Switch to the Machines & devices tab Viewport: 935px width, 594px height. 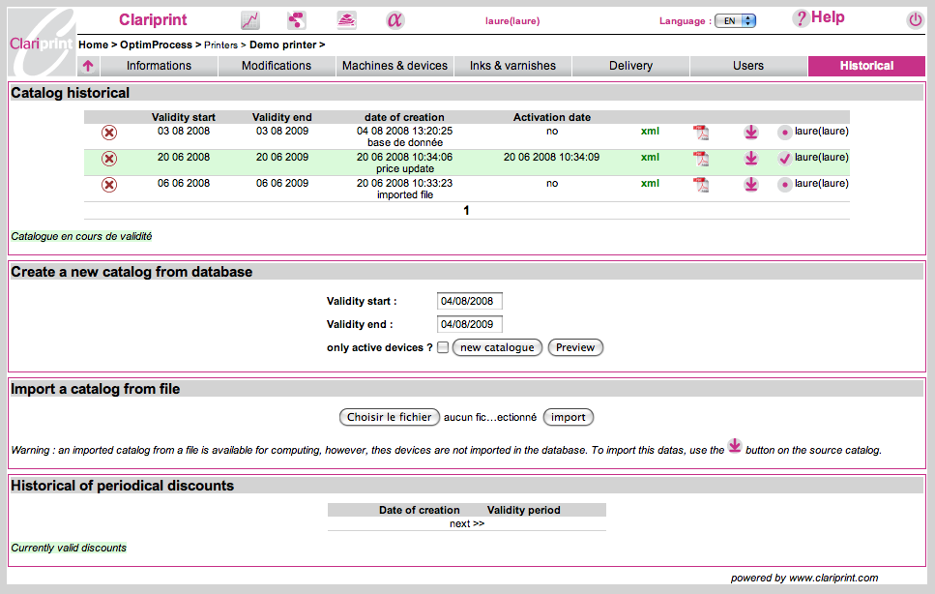point(394,66)
